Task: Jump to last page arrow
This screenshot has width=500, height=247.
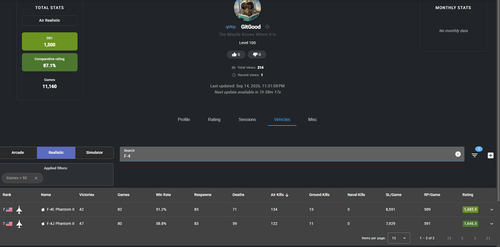Action: [x=487, y=238]
